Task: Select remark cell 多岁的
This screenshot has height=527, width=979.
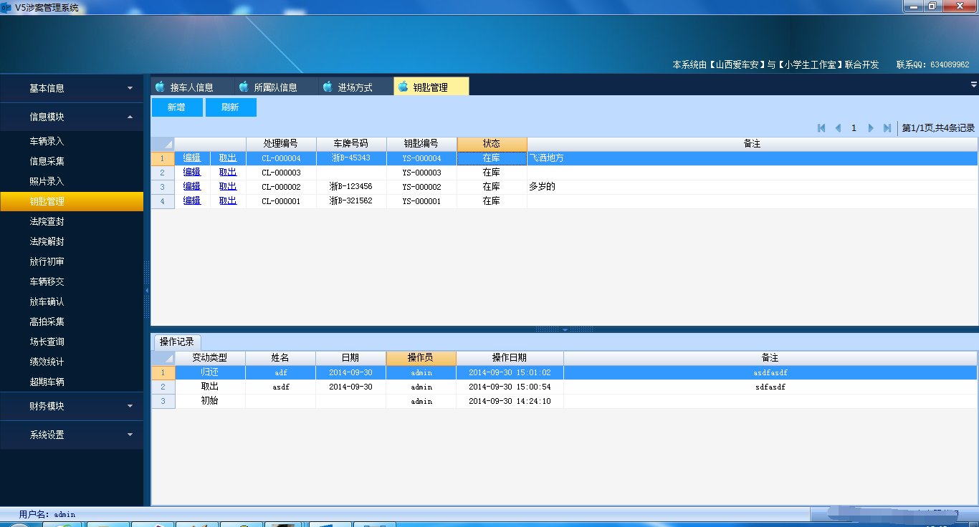Action: pyautogui.click(x=752, y=187)
